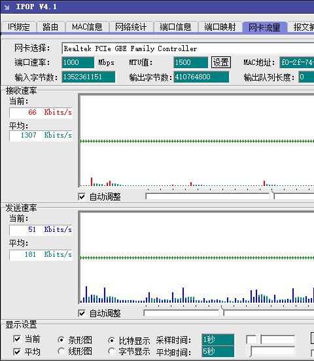Click the MTU值 field showing 1500
This screenshot has width=314, height=361.
tap(190, 62)
